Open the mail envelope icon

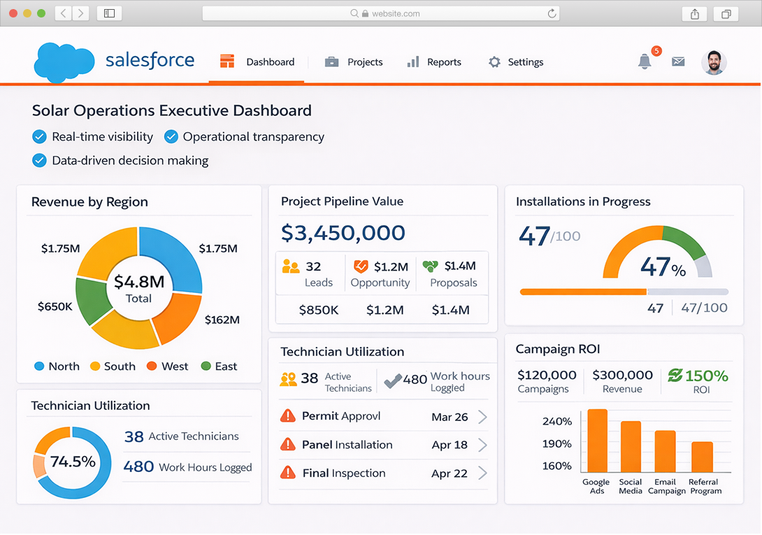[678, 62]
